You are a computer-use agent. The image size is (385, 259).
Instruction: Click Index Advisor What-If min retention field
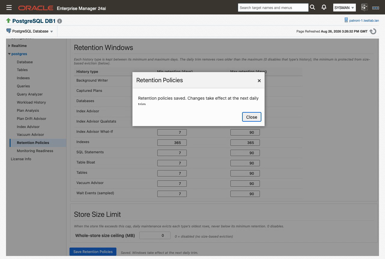[172, 132]
